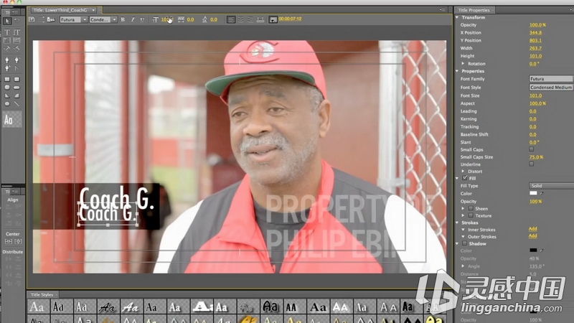Select the Vertical Area Type tool
The height and width of the screenshot is (323, 574).
17,40
